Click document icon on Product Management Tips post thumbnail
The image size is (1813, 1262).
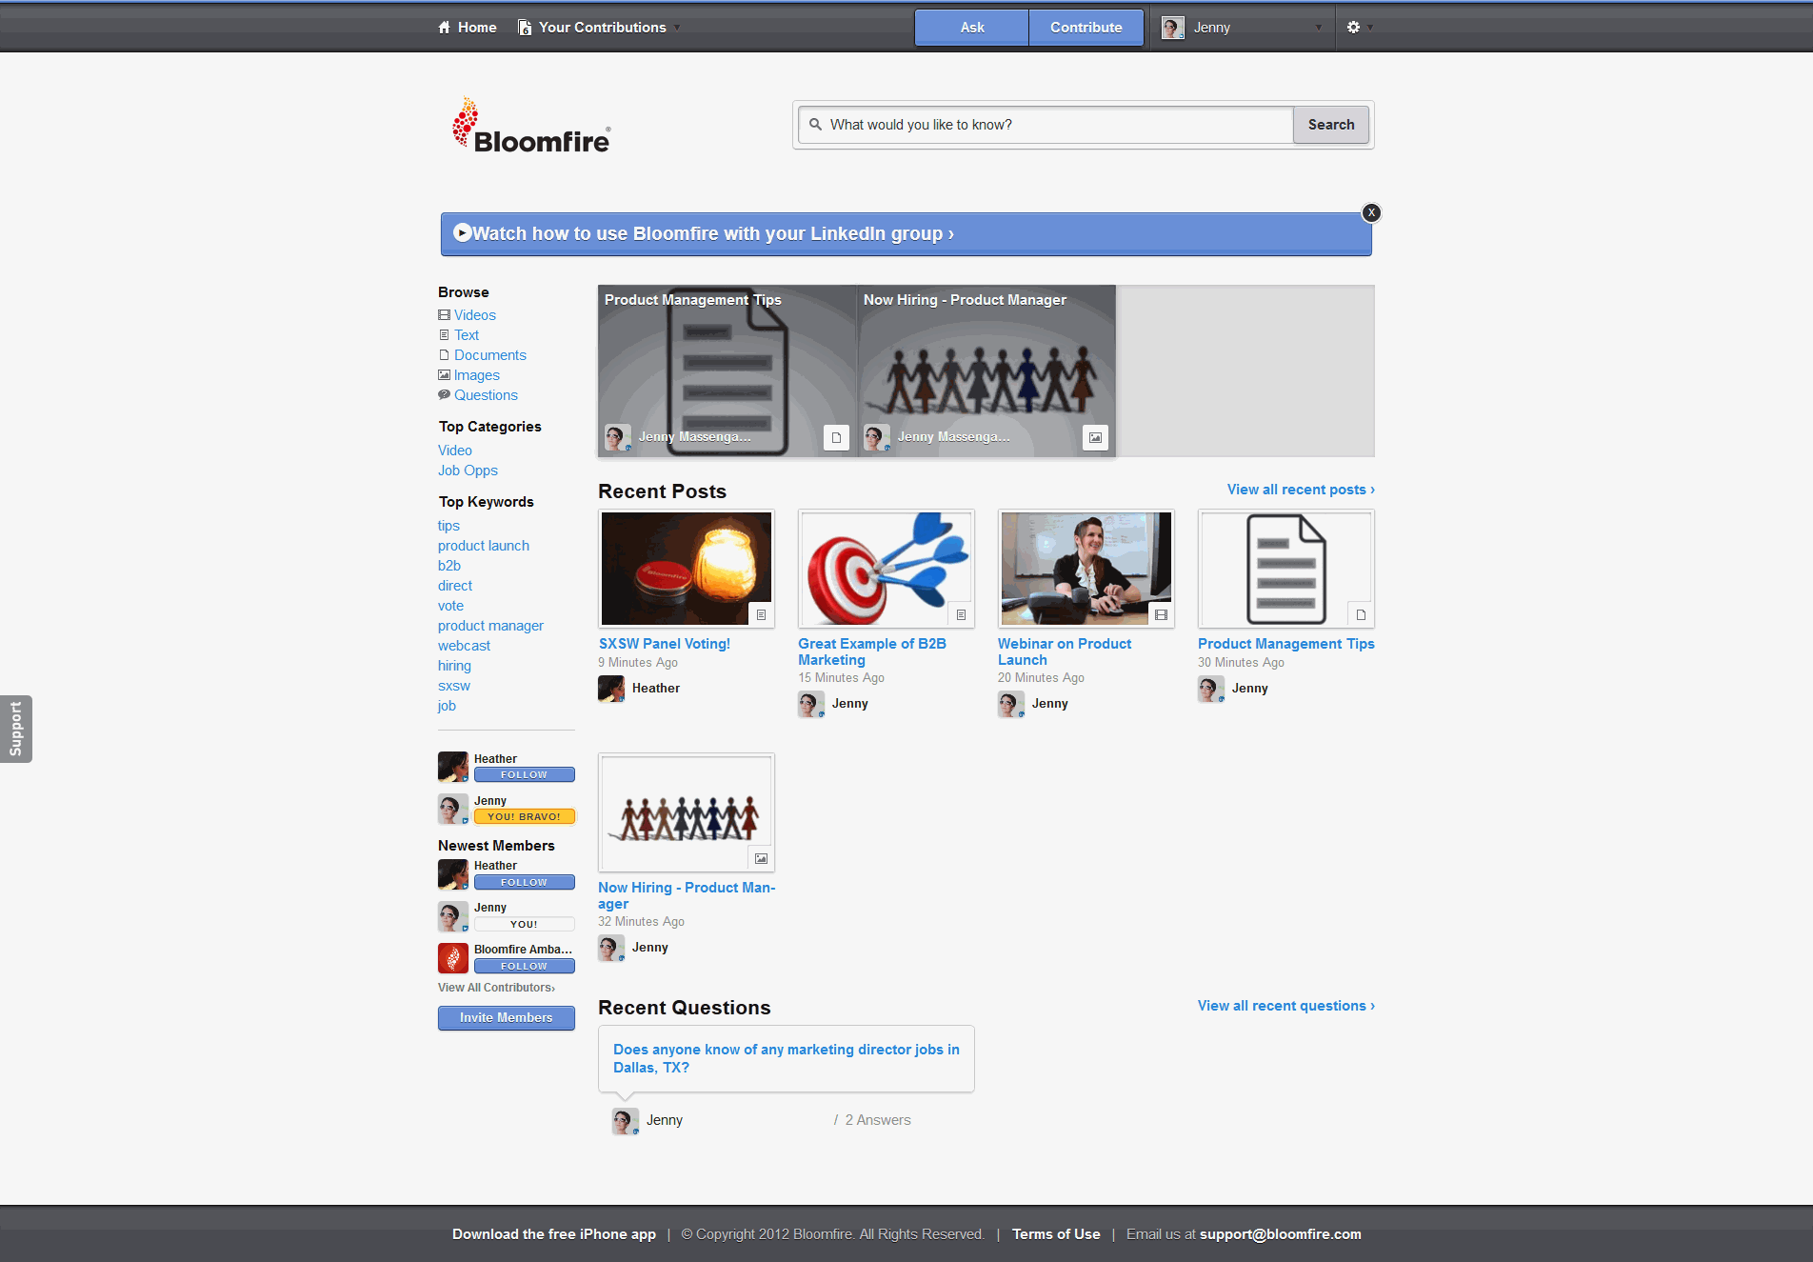click(1361, 615)
